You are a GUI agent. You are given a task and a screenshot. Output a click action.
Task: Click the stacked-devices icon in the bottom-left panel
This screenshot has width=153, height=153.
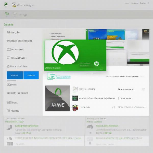pyautogui.click(x=10, y=138)
